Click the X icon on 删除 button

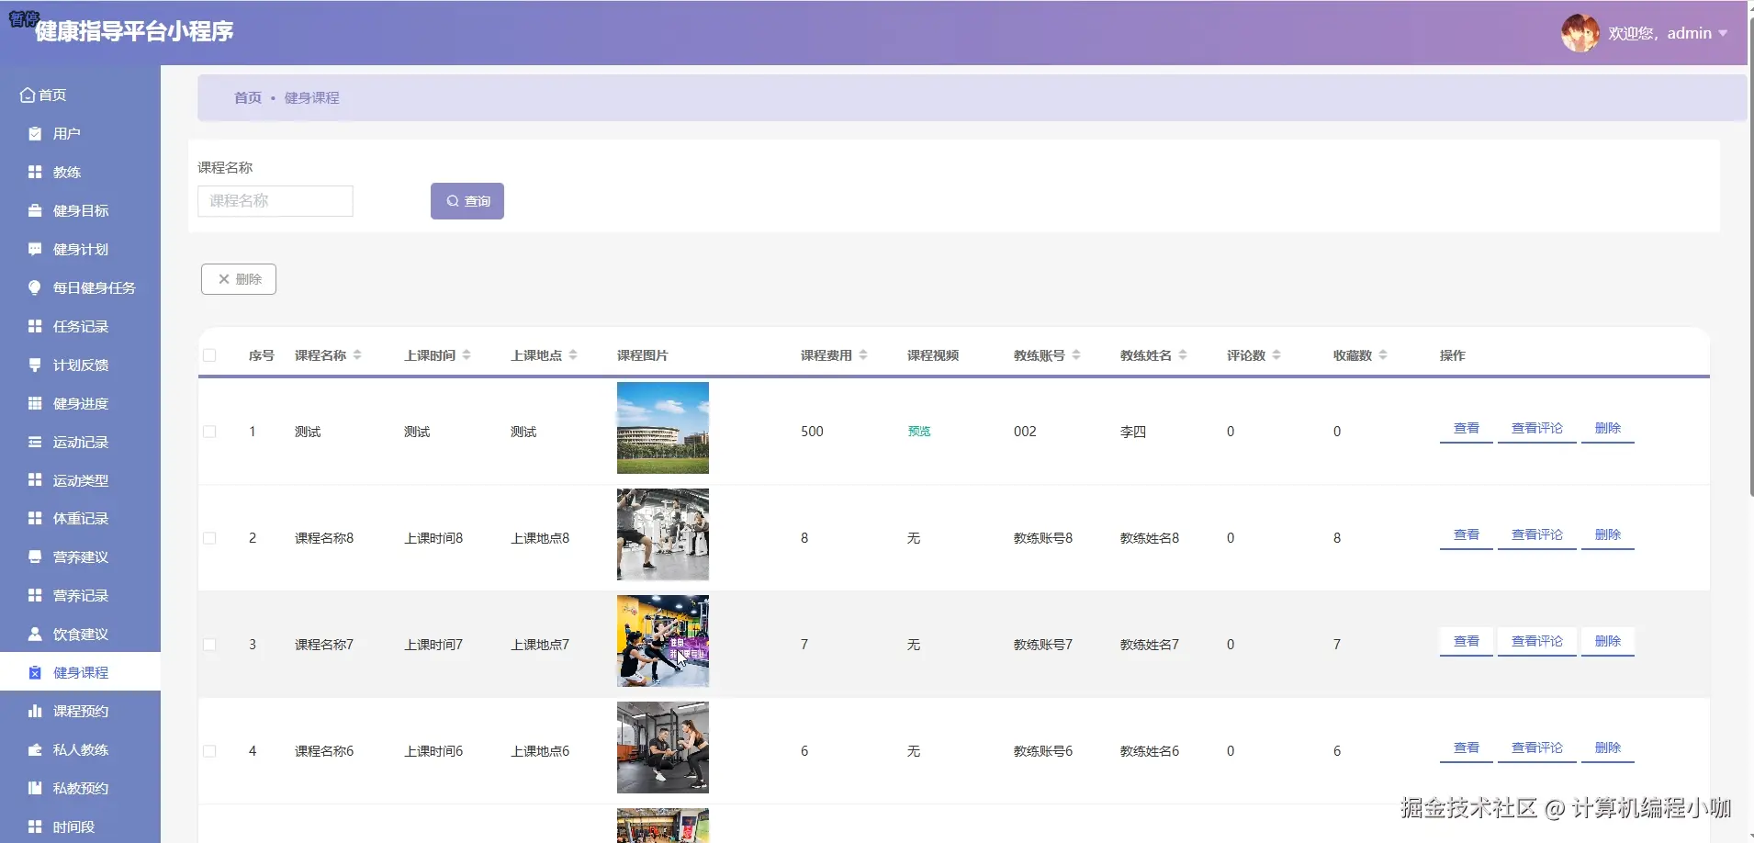pos(224,279)
